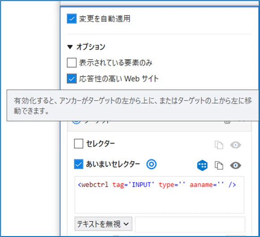This screenshot has height=237, width=260.
Task: Open UI Explorer via the blue hexagon icon
Action: [202, 165]
